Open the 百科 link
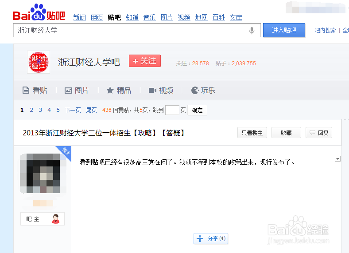The width and height of the screenshot is (349, 253). [219, 17]
